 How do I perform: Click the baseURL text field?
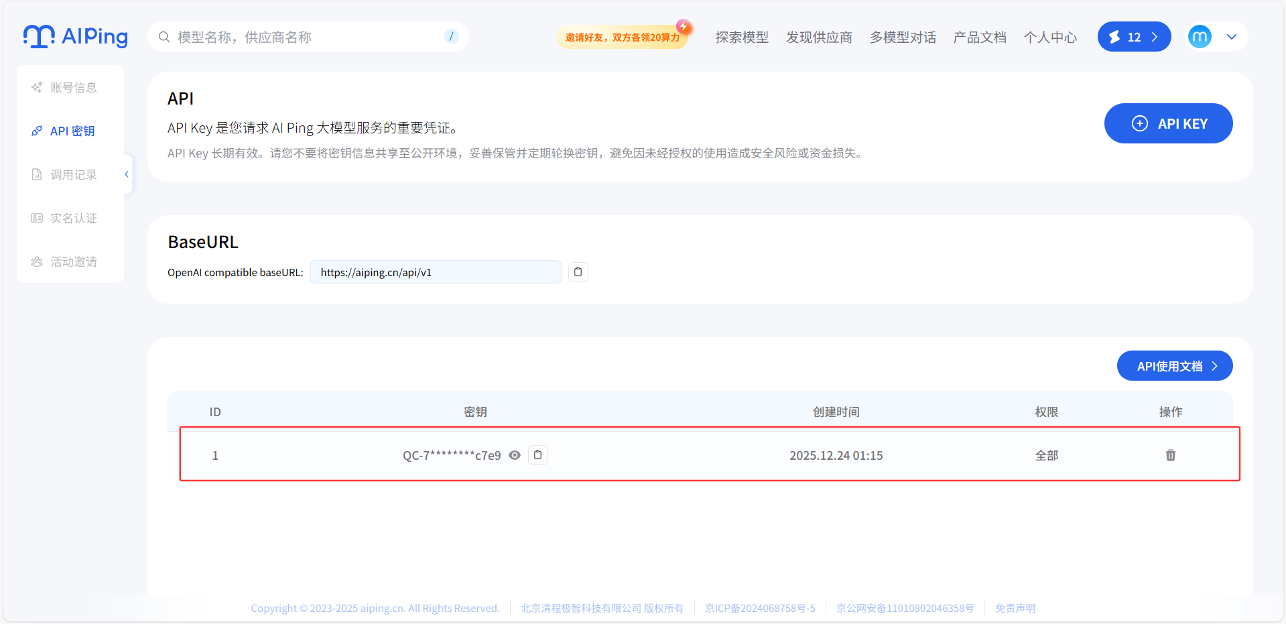point(436,272)
